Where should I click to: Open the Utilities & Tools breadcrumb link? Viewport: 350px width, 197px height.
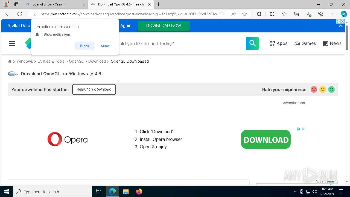pyautogui.click(x=51, y=61)
